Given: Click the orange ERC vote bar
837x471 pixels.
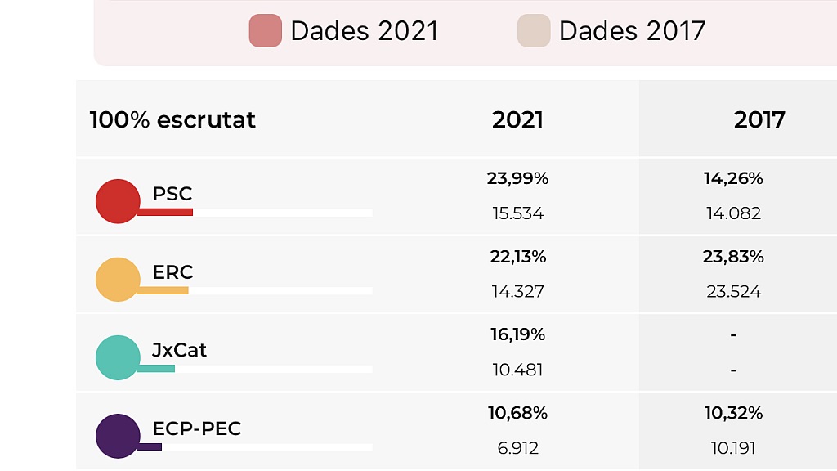Looking at the screenshot, I should point(163,290).
